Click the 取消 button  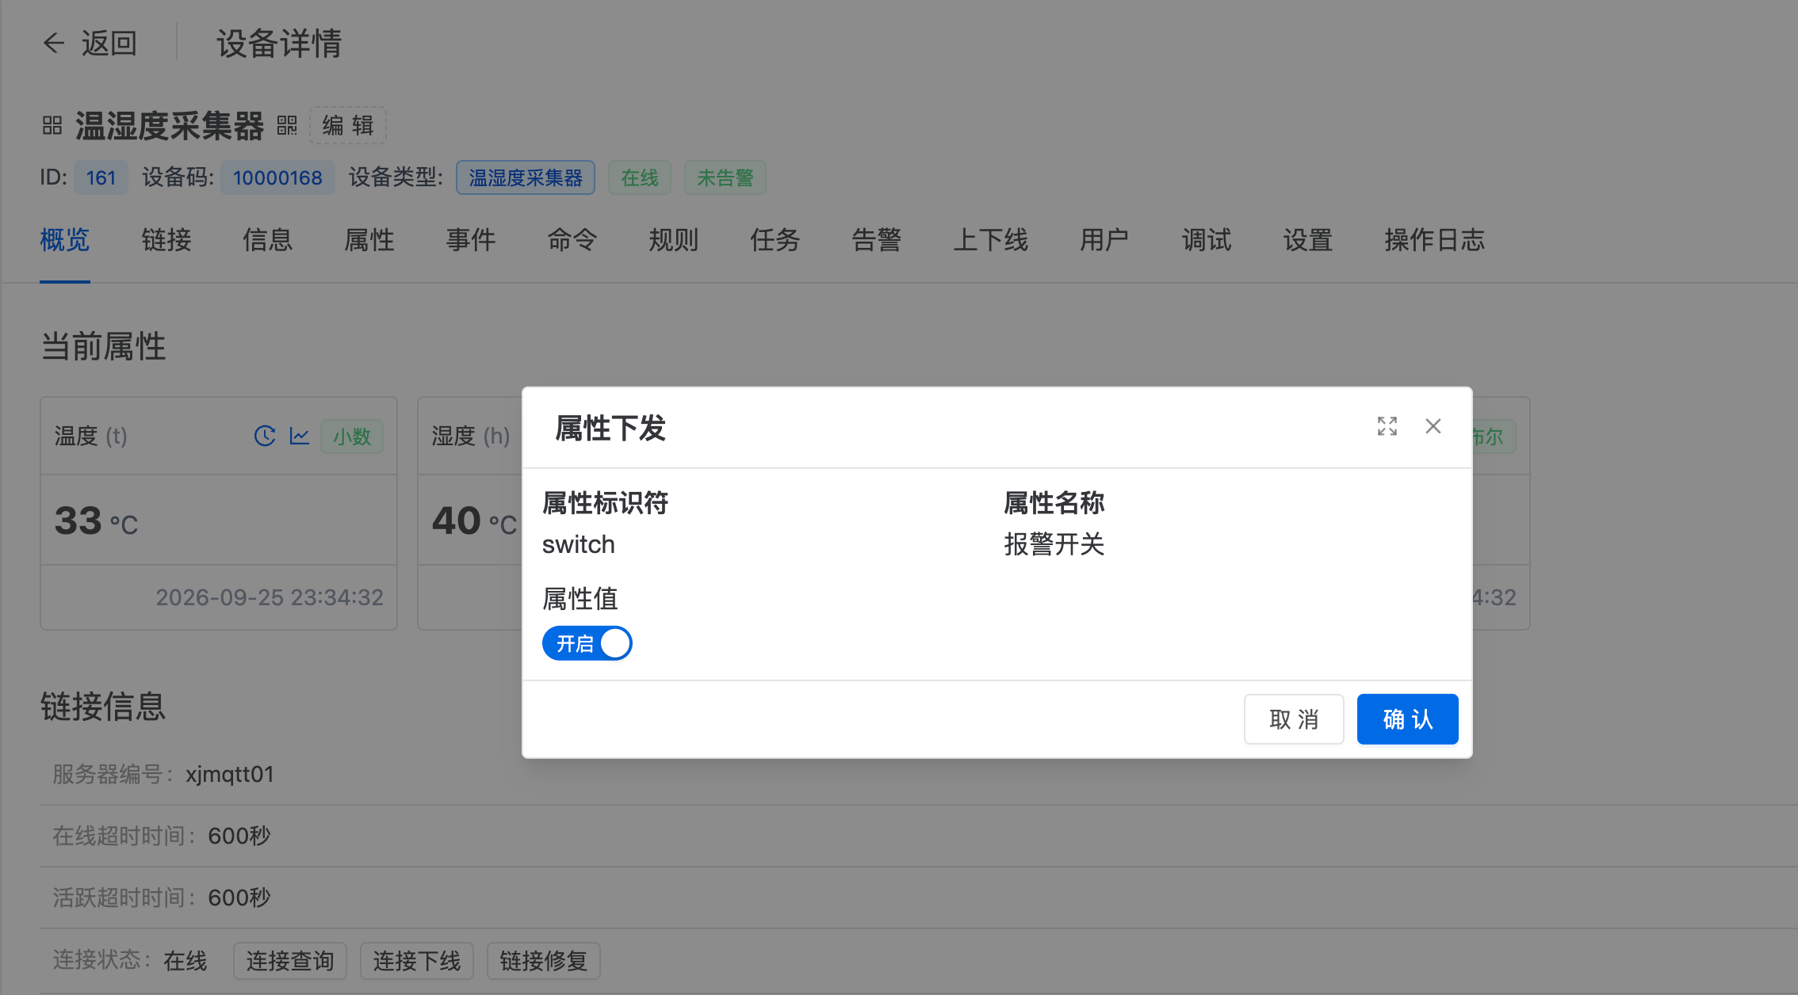tap(1294, 719)
